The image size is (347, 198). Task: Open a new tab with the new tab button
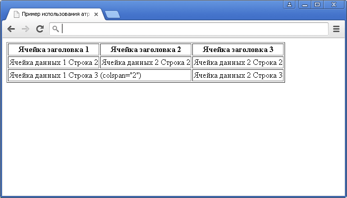point(113,14)
